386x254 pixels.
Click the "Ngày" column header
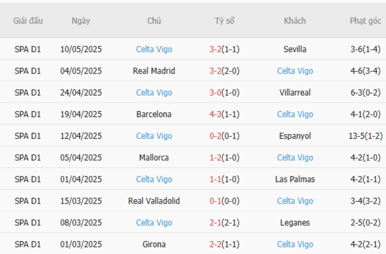pyautogui.click(x=81, y=21)
